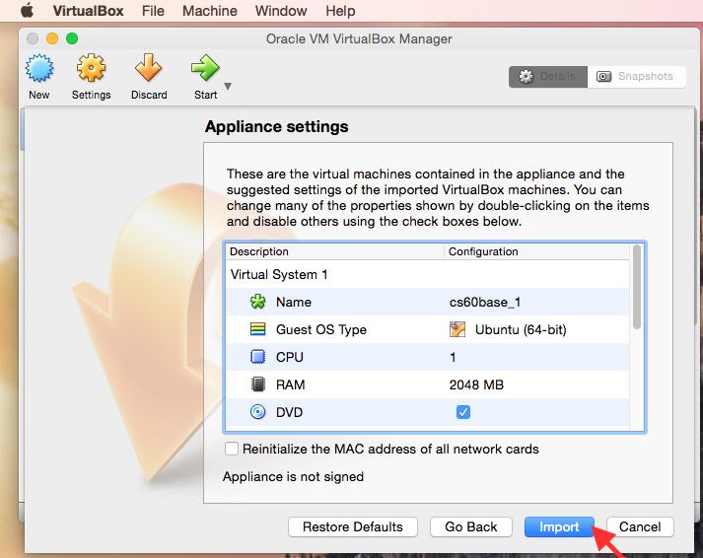
Task: Open the Help menu
Action: tap(340, 10)
